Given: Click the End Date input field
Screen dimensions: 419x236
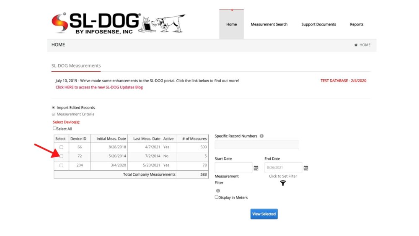Looking at the screenshot, I should (283, 168).
